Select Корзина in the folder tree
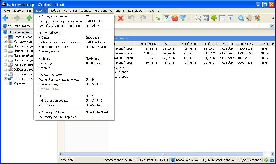The width and height of the screenshot is (276, 164). [x=19, y=83]
